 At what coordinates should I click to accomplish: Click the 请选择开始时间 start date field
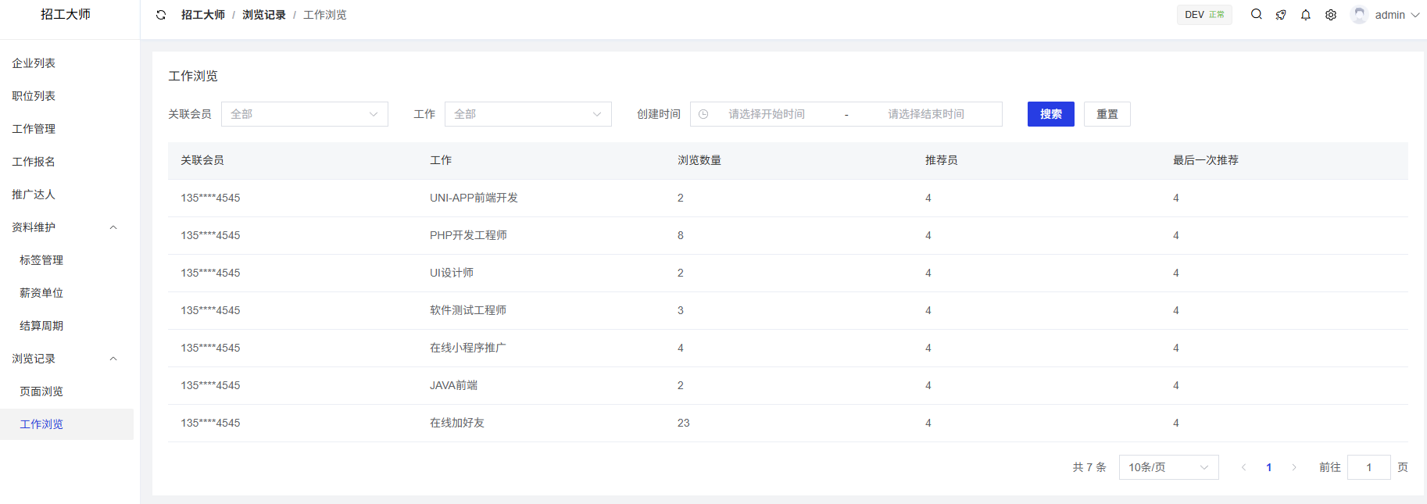point(767,114)
